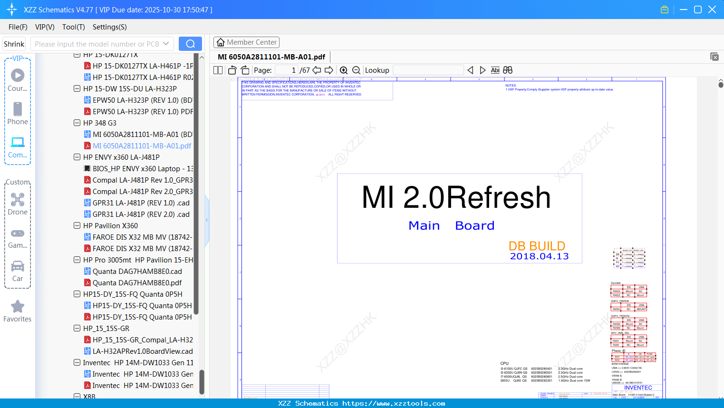Click the Member Center button
724x408 pixels.
tap(246, 42)
